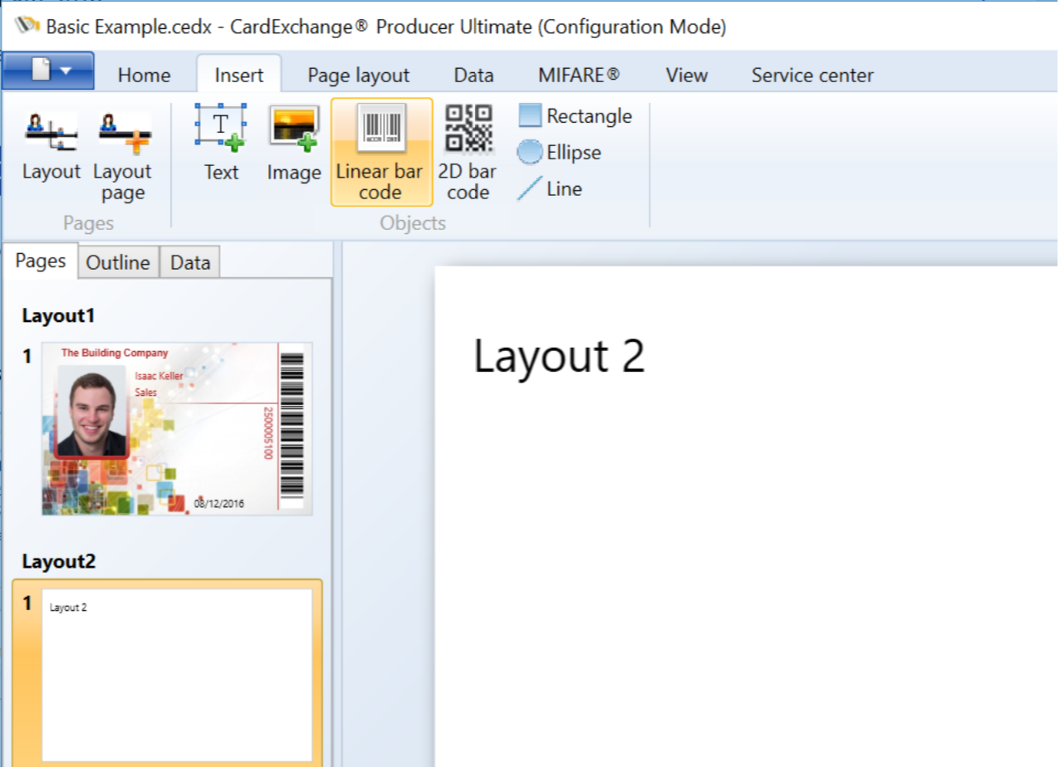Viewport: 1058px width, 767px height.
Task: Select the Layout1 card thumbnail
Action: click(x=175, y=428)
